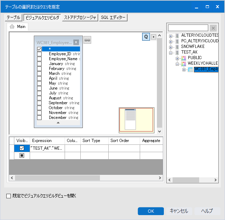Click the link icon beside the table box
This screenshot has width=225, height=220.
tap(87, 40)
